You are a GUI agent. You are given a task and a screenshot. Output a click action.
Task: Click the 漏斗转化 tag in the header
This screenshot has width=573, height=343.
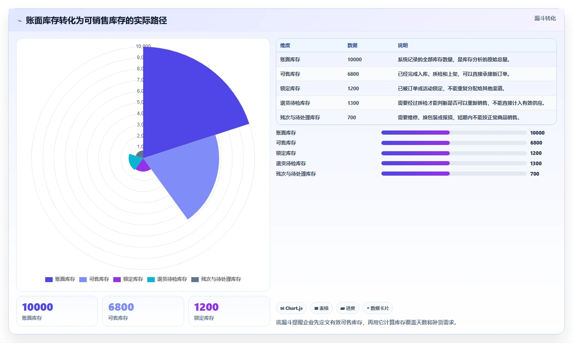point(545,18)
